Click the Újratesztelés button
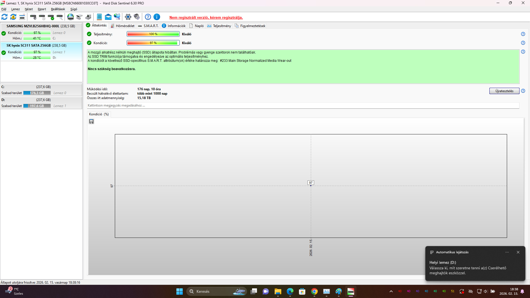This screenshot has width=530, height=298. pos(504,91)
